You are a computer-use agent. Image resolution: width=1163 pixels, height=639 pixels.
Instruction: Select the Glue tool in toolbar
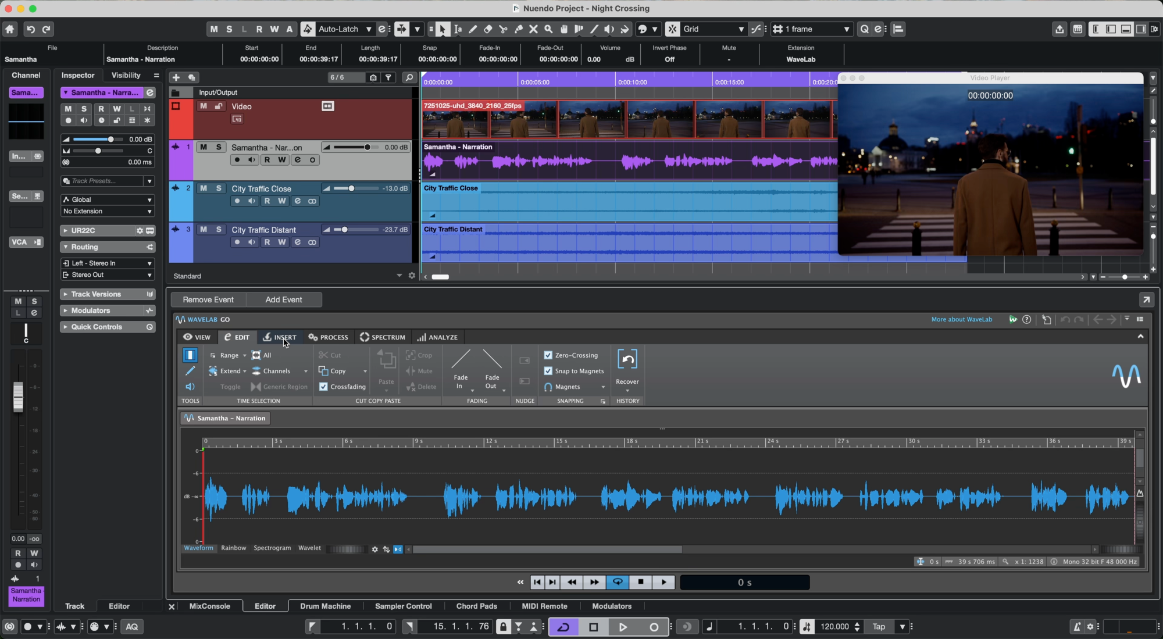(x=518, y=29)
